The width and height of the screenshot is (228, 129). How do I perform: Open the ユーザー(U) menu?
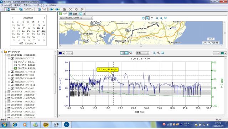coord(38,5)
